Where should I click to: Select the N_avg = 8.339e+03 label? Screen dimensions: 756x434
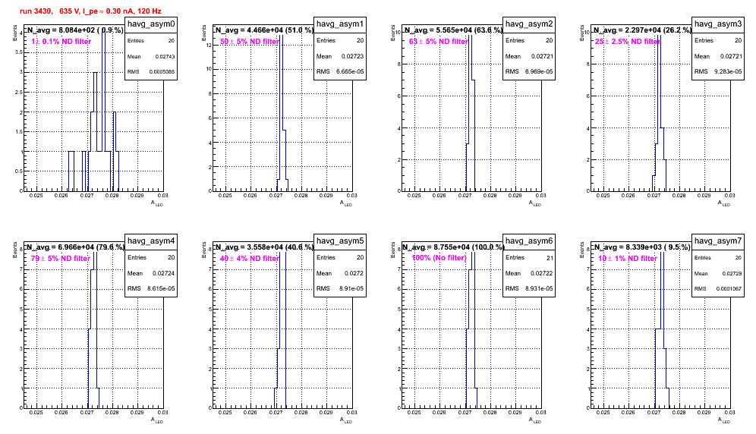tap(642, 247)
